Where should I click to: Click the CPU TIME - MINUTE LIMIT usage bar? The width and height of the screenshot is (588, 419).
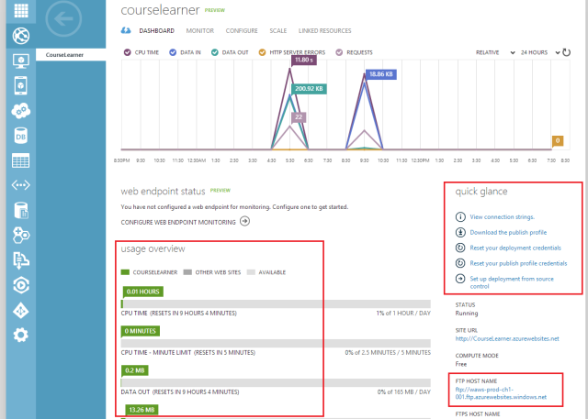click(x=276, y=344)
